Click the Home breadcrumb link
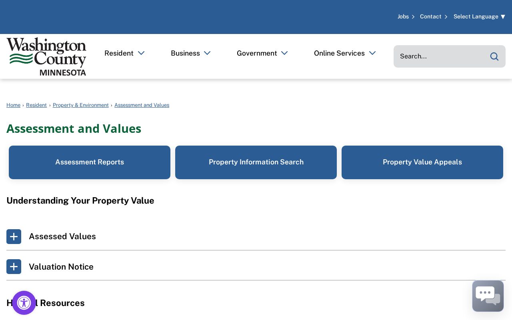This screenshot has height=320, width=512. [13, 105]
